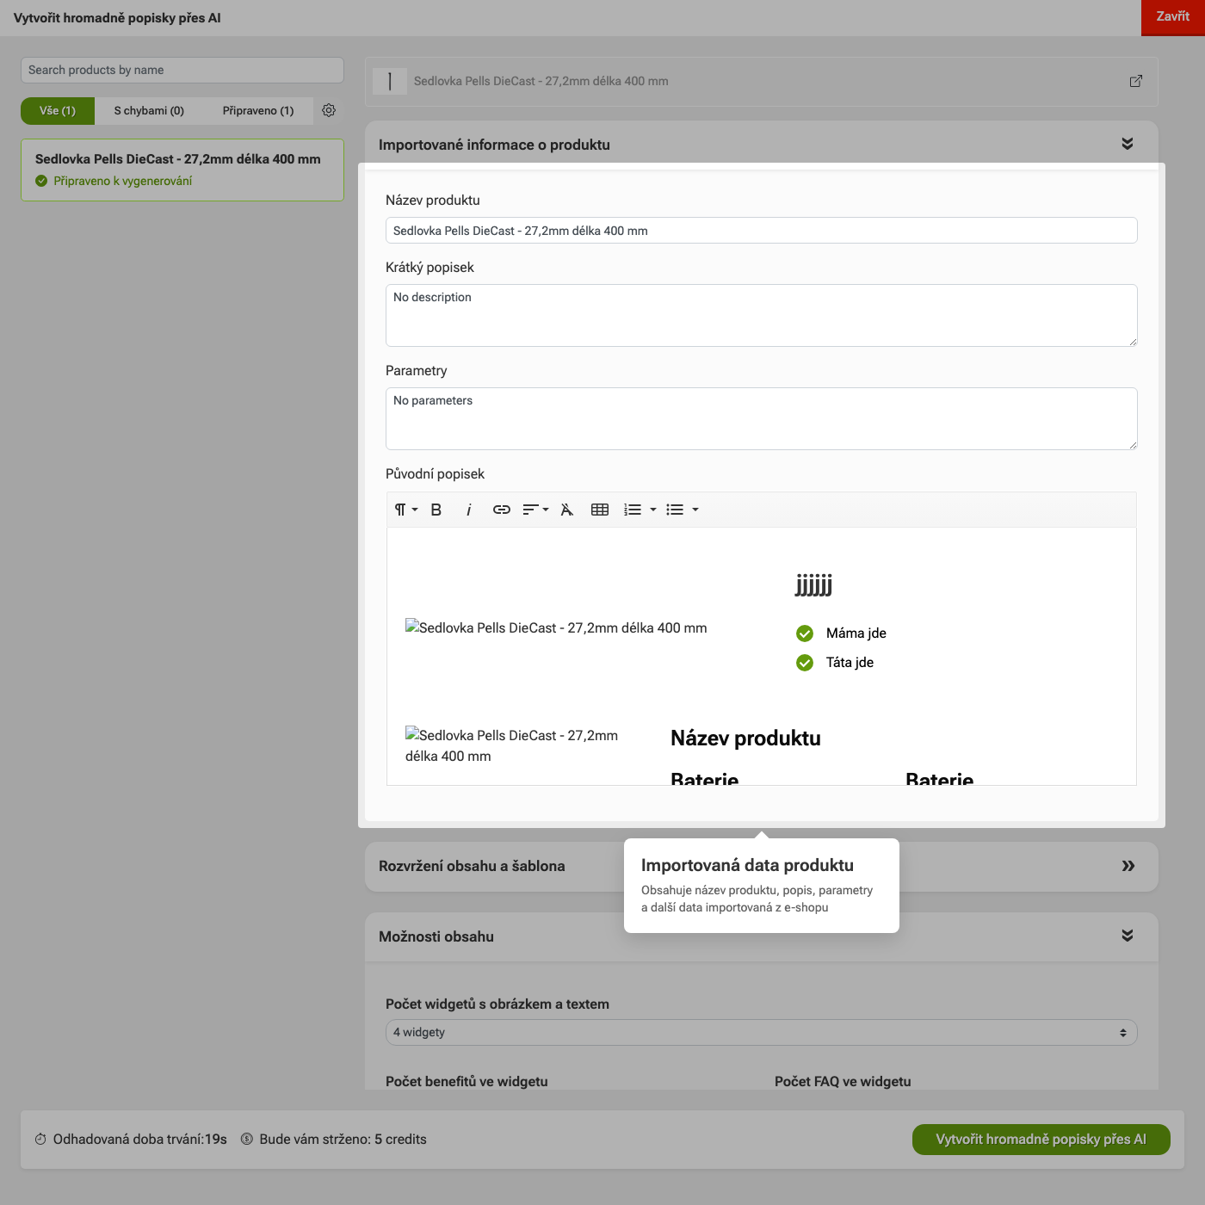Collapse Možnosti obsahu section

click(x=1128, y=936)
